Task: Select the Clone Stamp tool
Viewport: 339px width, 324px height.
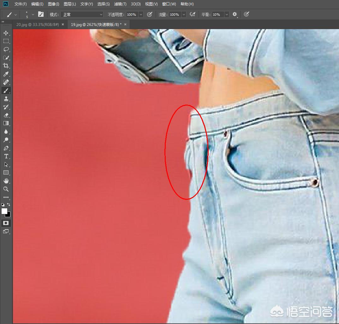Action: pos(6,99)
